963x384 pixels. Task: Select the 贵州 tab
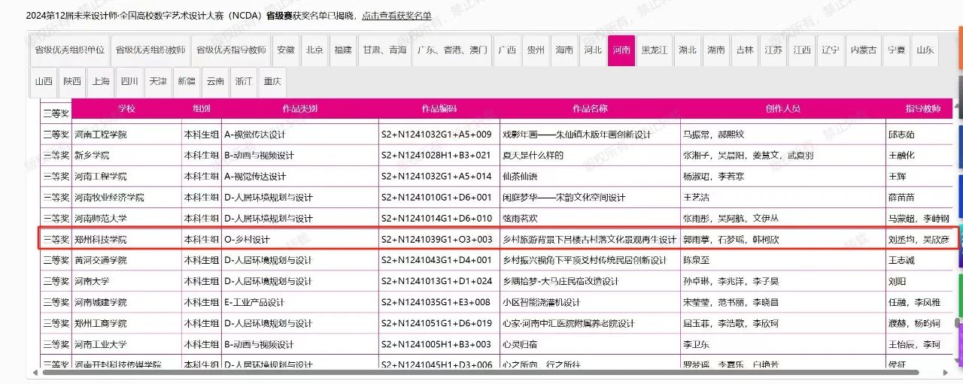(536, 50)
